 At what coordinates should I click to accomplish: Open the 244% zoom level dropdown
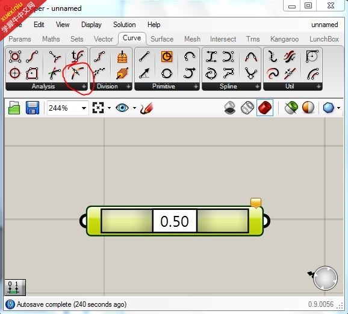point(84,108)
